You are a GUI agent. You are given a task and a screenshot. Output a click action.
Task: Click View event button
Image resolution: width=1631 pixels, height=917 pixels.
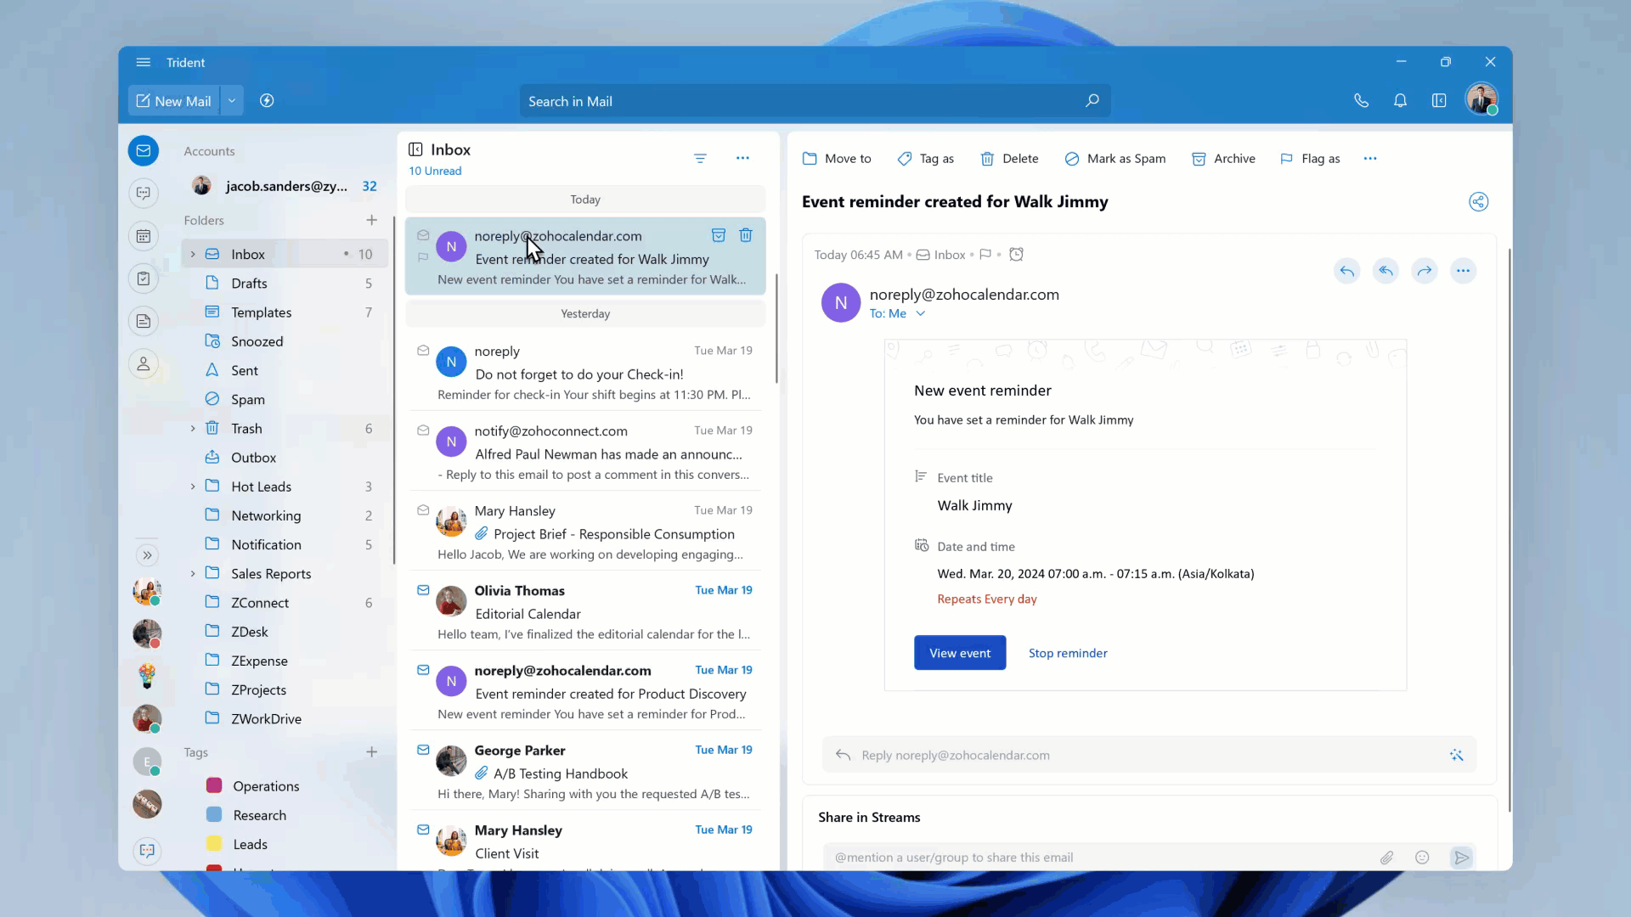point(960,653)
